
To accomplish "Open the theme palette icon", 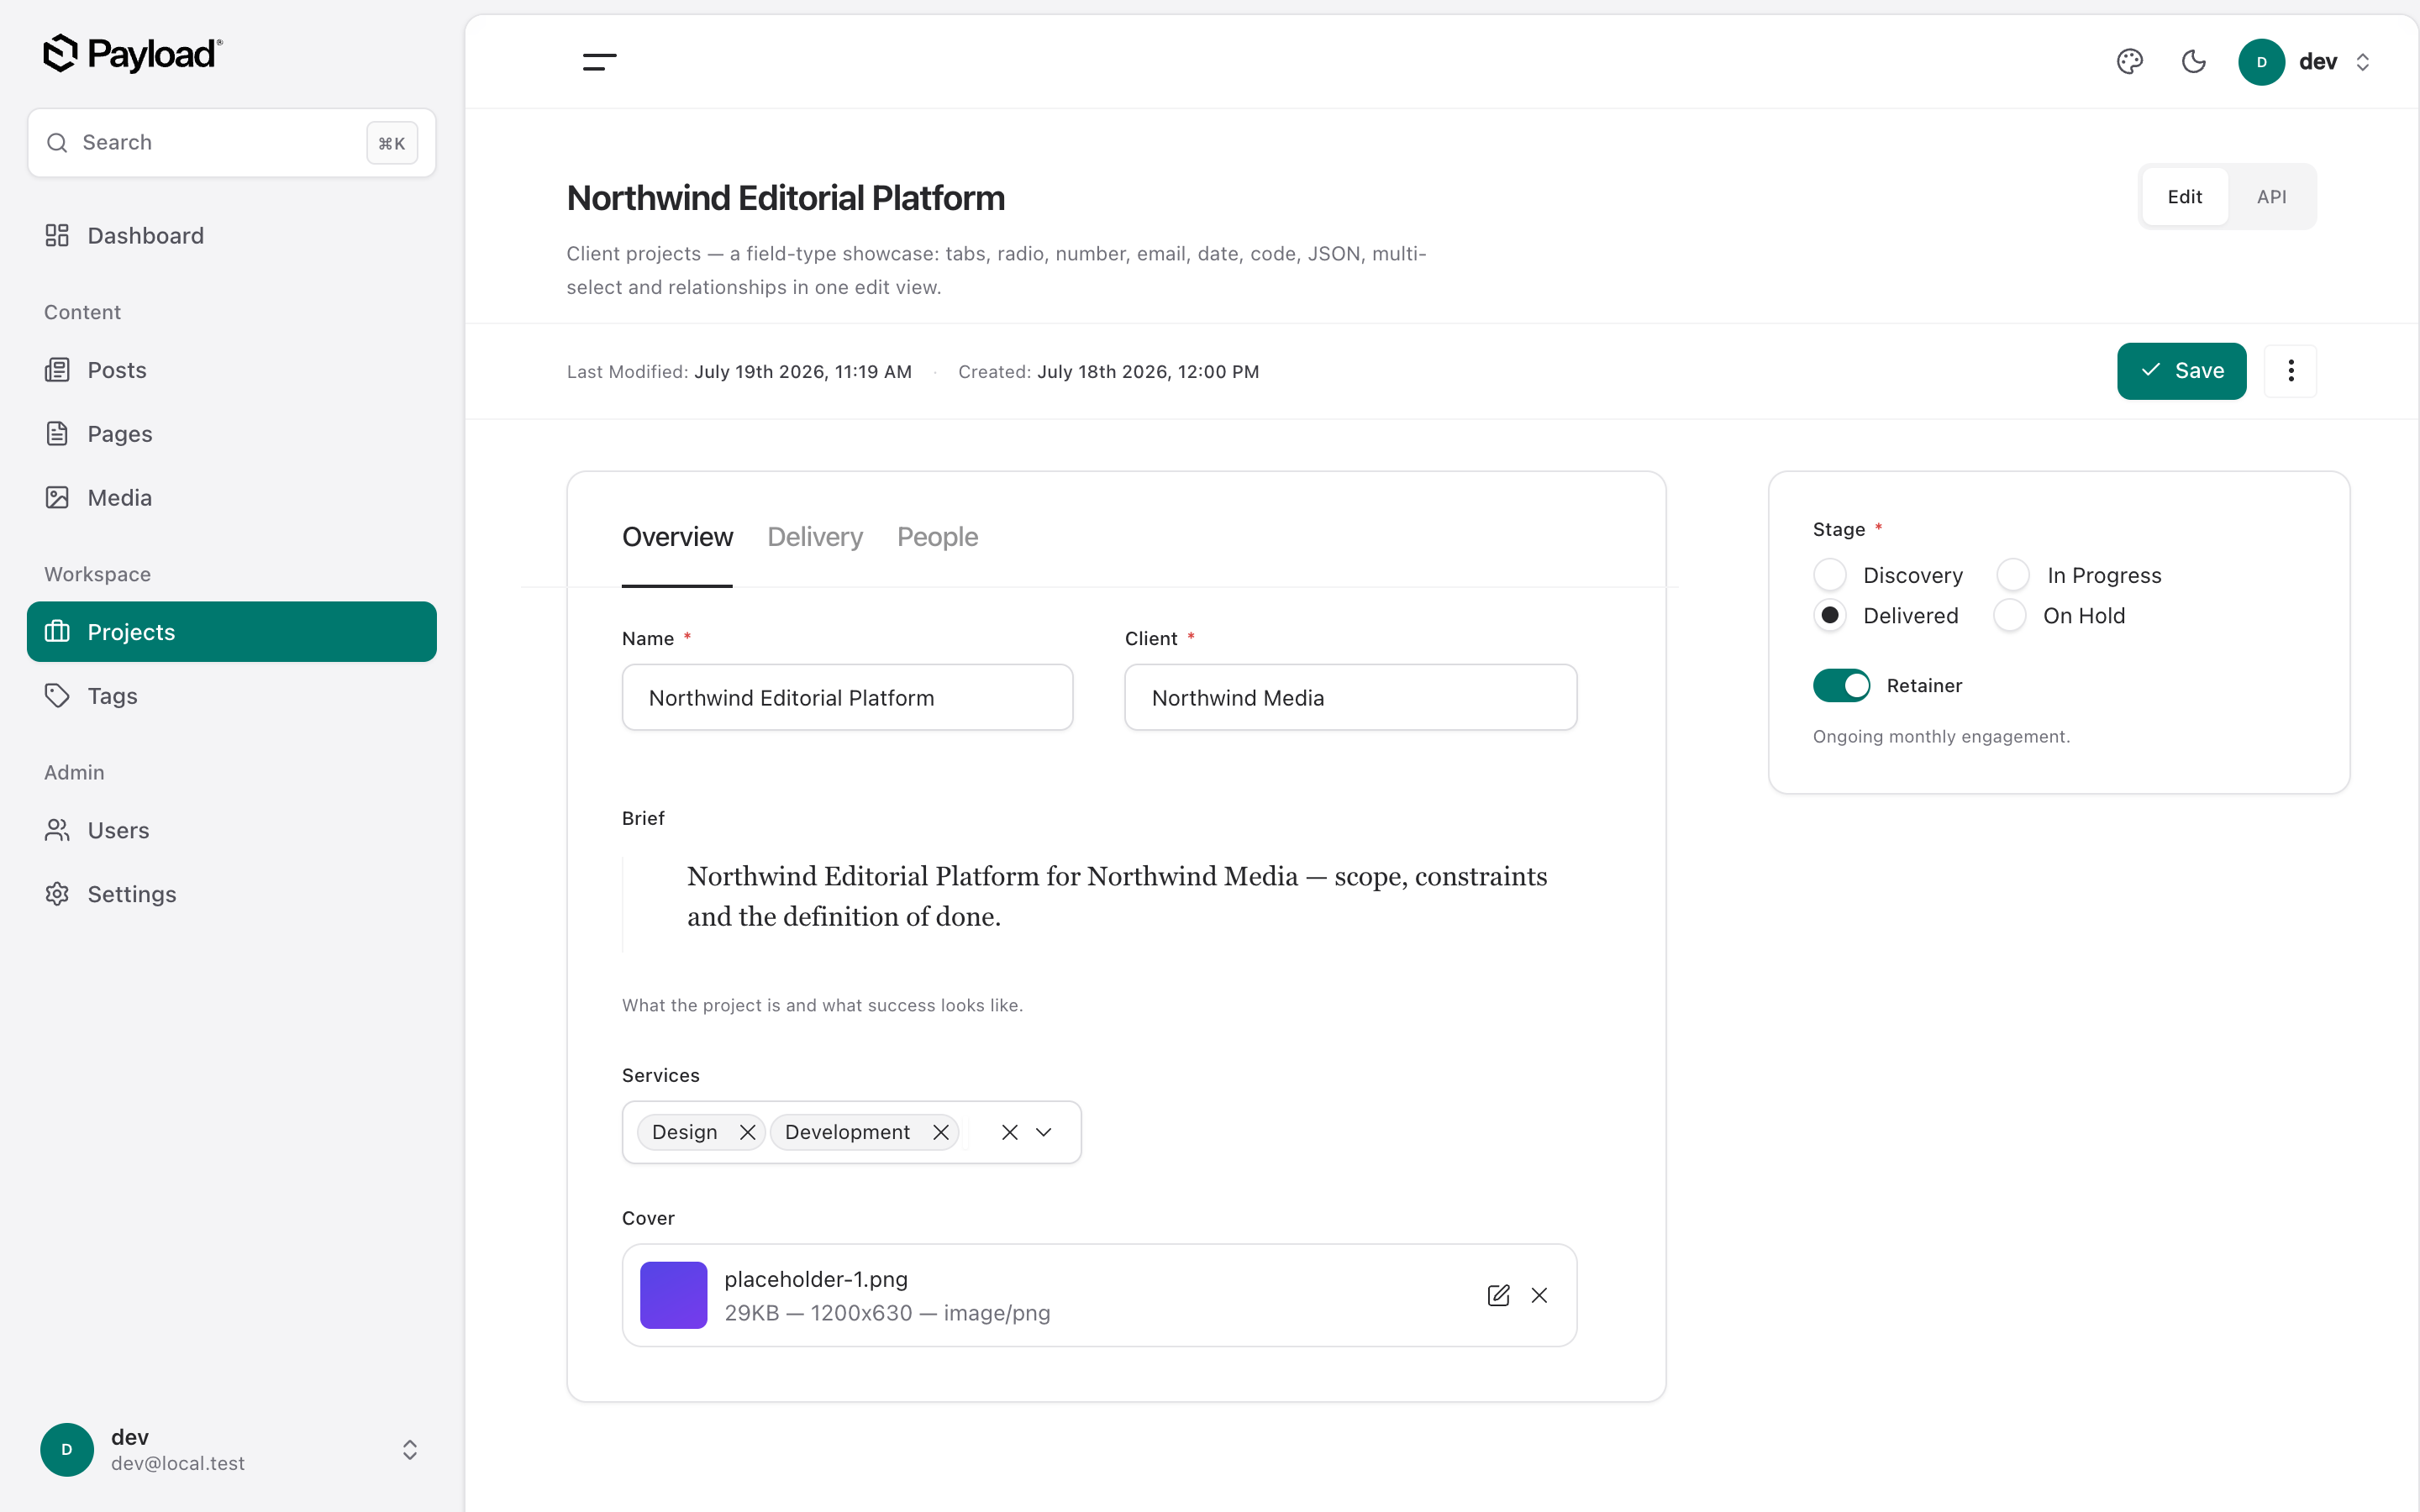I will click(x=2130, y=62).
